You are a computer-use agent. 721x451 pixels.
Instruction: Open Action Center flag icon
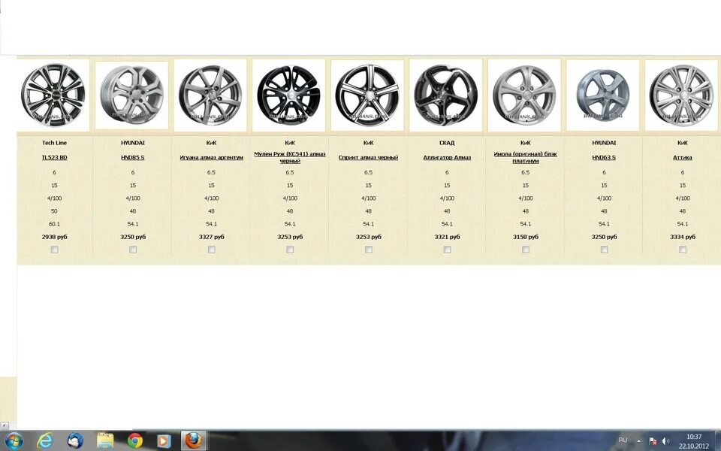(653, 441)
